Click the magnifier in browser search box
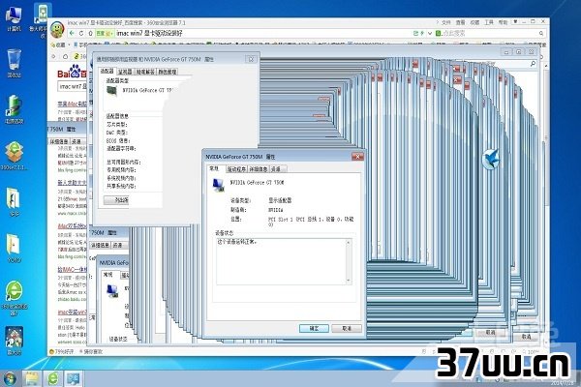 (541, 33)
